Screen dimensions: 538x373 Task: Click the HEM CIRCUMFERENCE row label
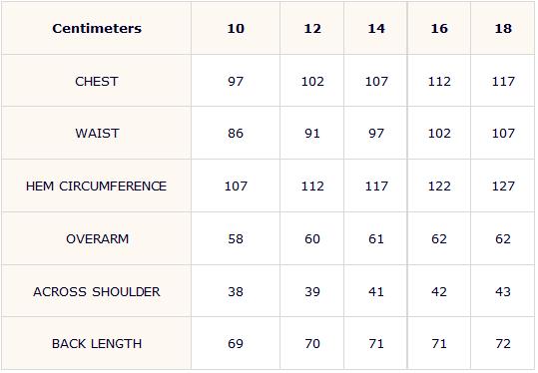tap(97, 186)
